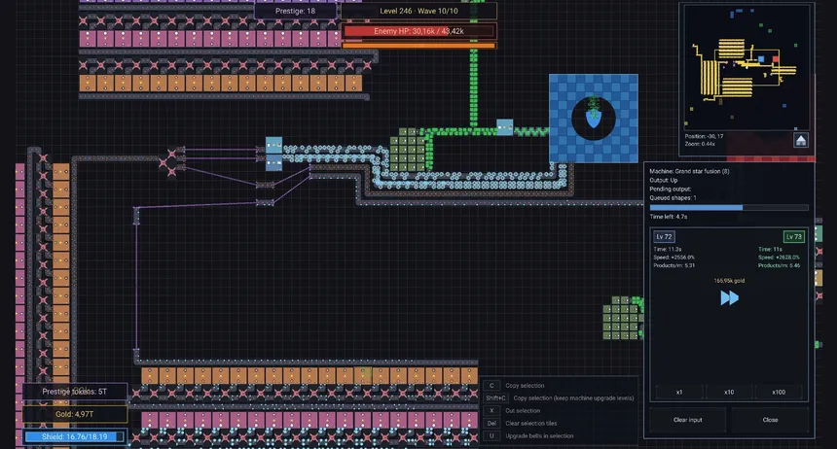Click the Output: Up line
This screenshot has height=449, width=837.
pyautogui.click(x=664, y=180)
